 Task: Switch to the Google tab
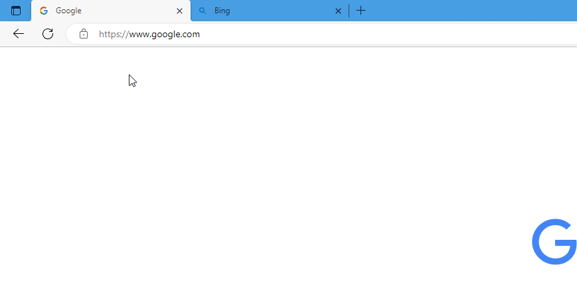(x=111, y=11)
